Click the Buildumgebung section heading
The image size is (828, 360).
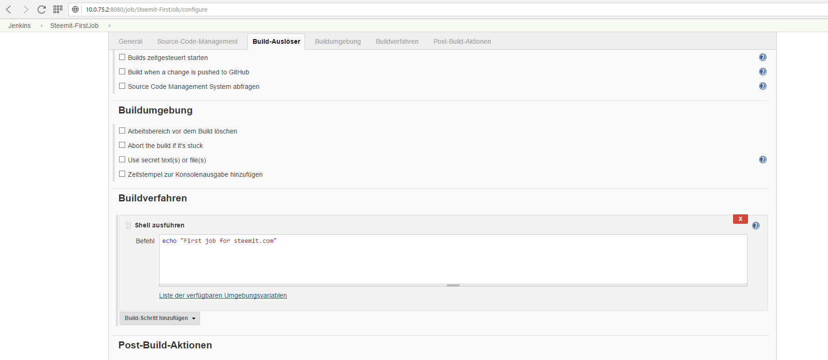pos(155,110)
